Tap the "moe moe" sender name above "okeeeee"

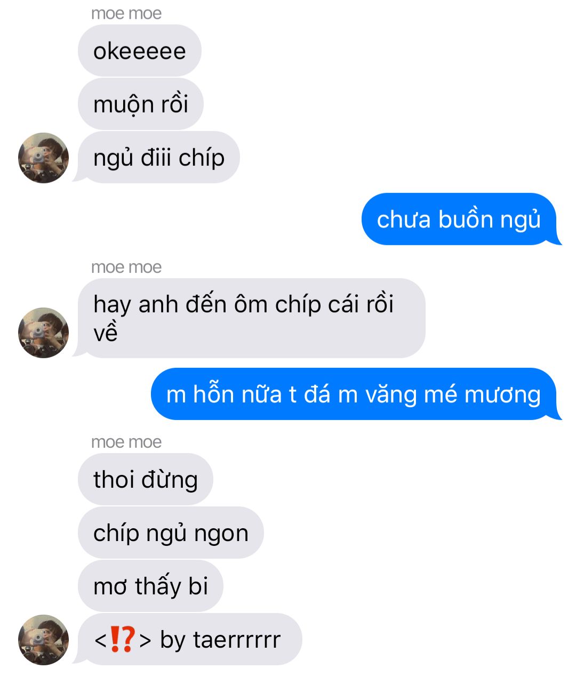click(126, 13)
